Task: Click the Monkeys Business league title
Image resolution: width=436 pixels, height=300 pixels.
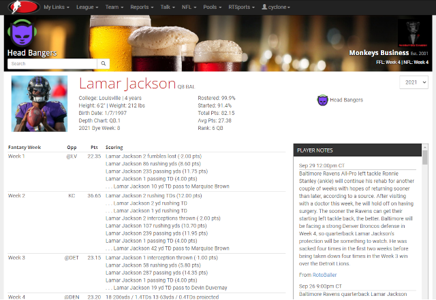Action: point(379,53)
